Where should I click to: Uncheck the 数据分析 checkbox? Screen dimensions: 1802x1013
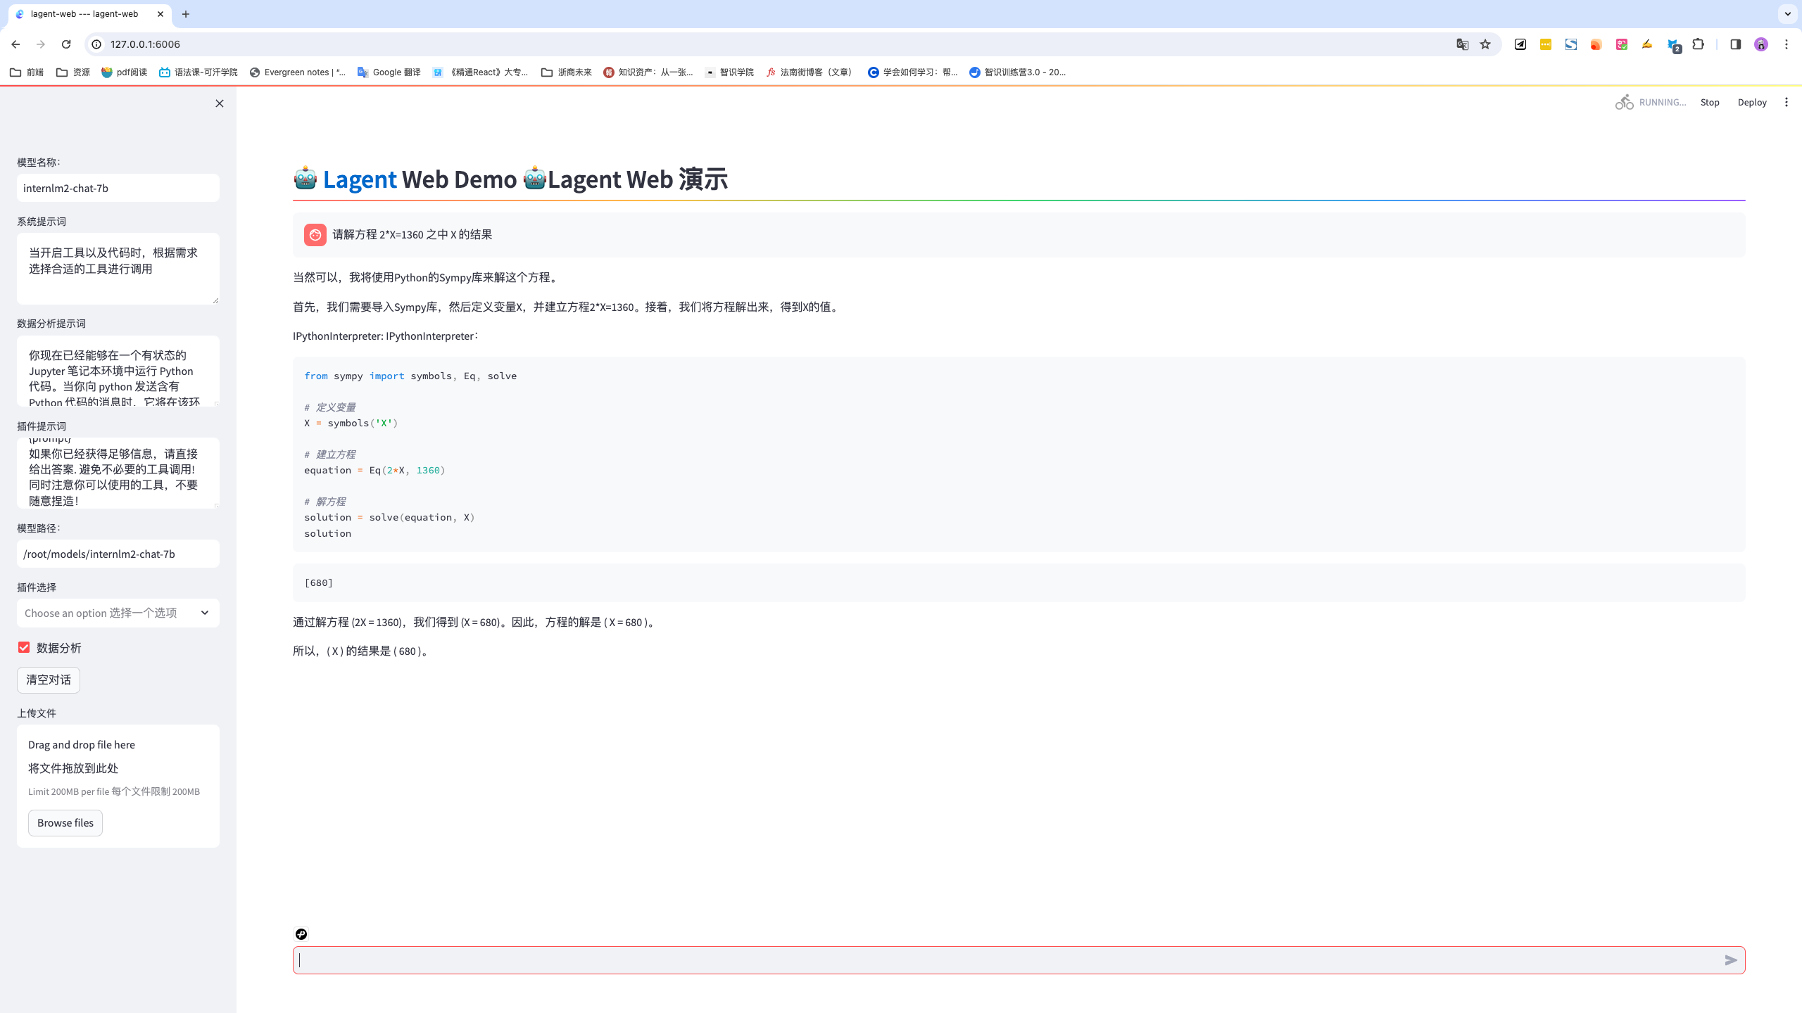(24, 647)
